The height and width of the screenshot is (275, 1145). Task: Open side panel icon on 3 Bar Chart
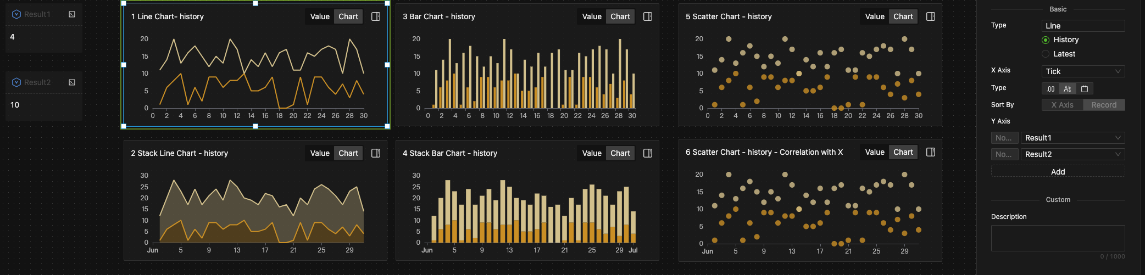pyautogui.click(x=648, y=16)
